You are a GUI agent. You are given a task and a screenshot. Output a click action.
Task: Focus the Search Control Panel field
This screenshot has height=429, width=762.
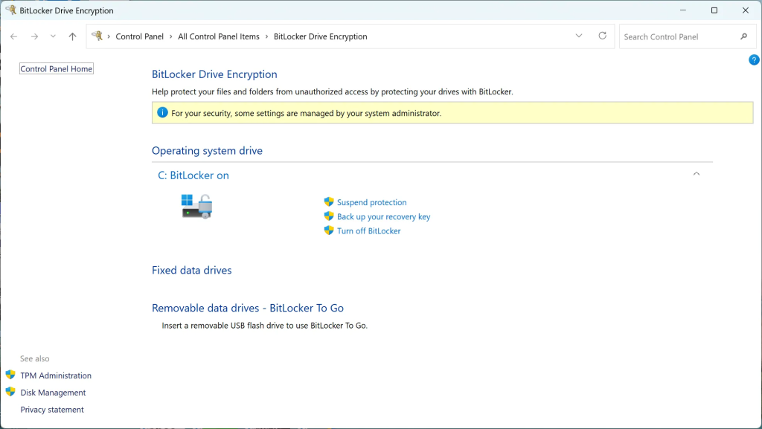coord(677,36)
